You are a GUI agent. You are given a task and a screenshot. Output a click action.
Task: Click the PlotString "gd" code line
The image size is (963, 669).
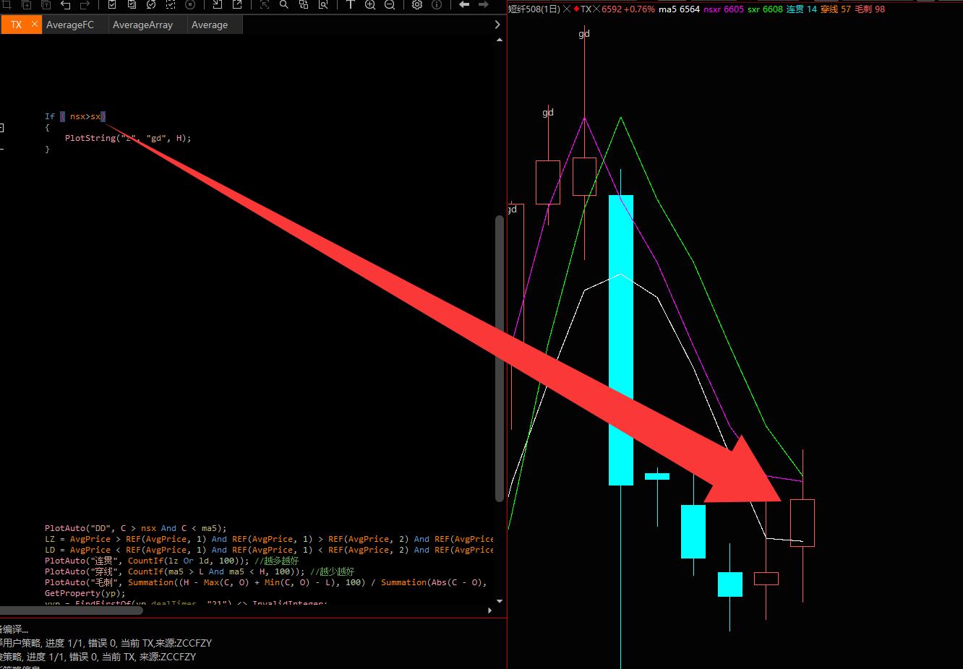pos(128,138)
